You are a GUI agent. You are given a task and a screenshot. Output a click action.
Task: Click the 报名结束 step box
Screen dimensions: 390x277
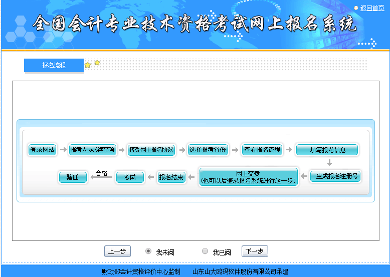171,177
